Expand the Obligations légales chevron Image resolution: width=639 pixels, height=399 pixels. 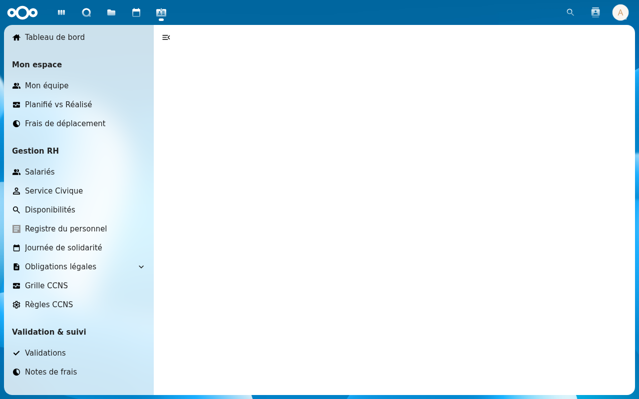141,267
